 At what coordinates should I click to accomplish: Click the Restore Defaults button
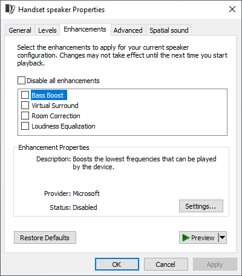tap(45, 238)
